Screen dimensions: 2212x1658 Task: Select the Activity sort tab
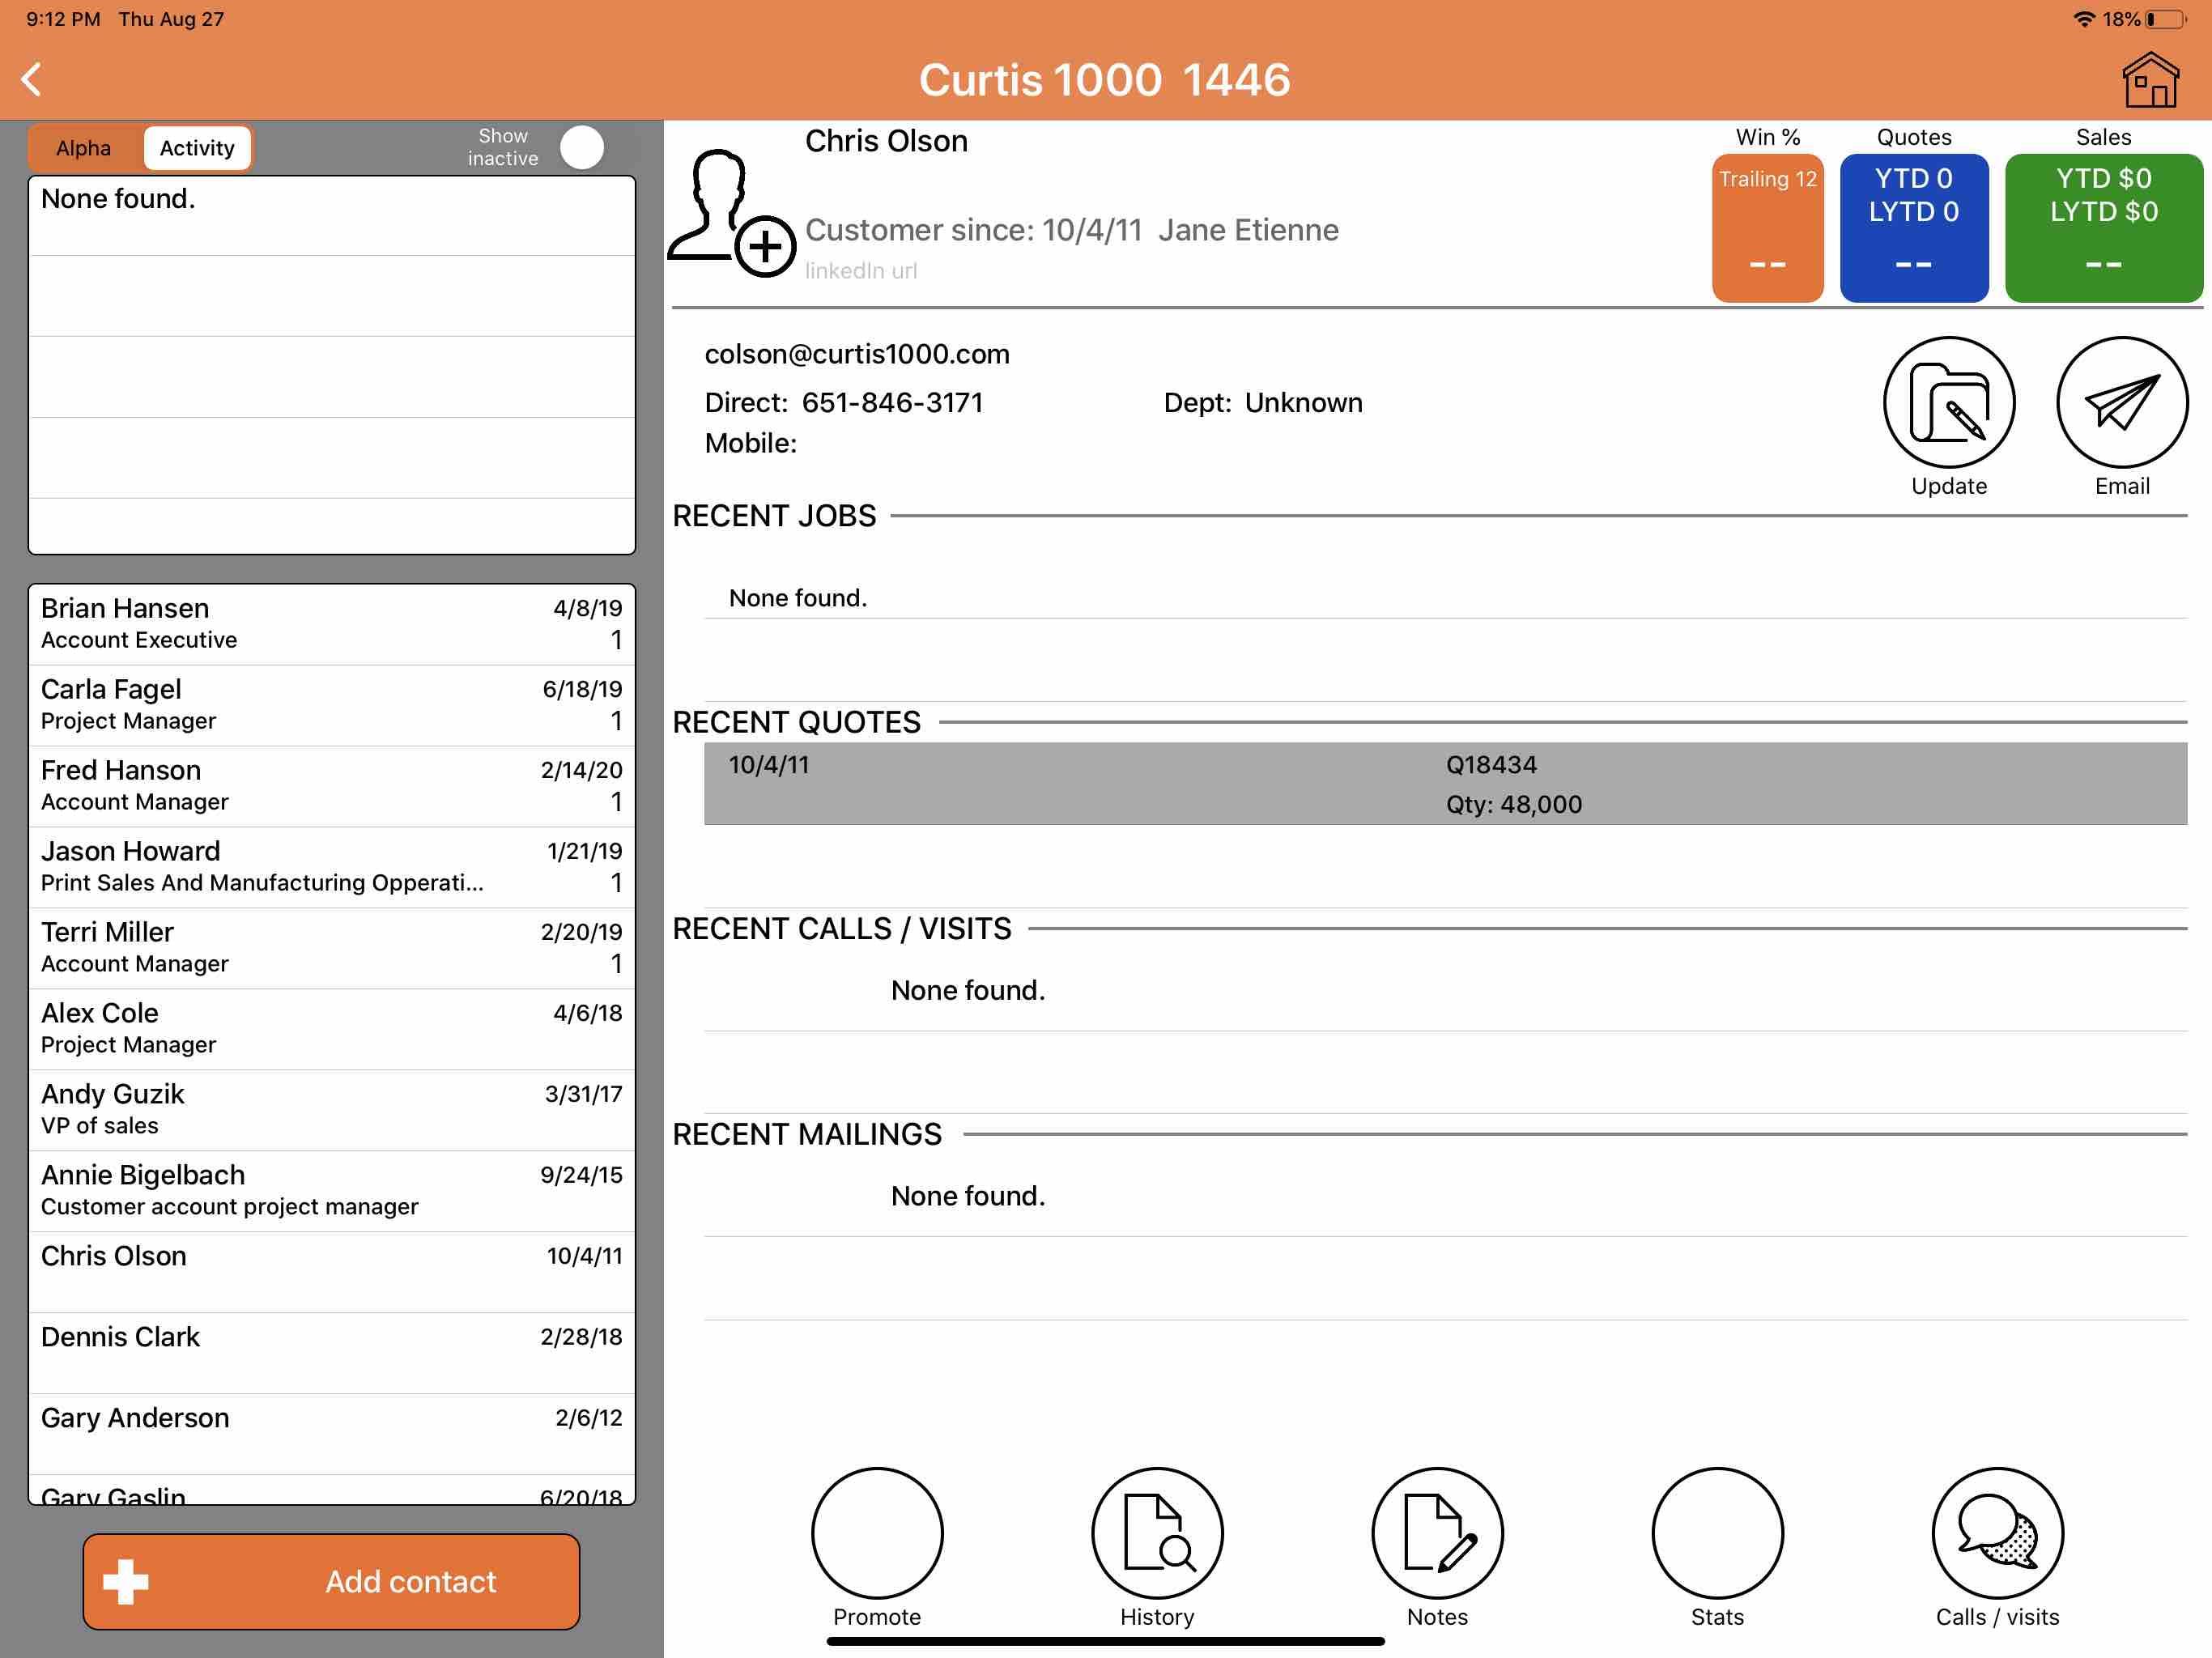point(197,148)
